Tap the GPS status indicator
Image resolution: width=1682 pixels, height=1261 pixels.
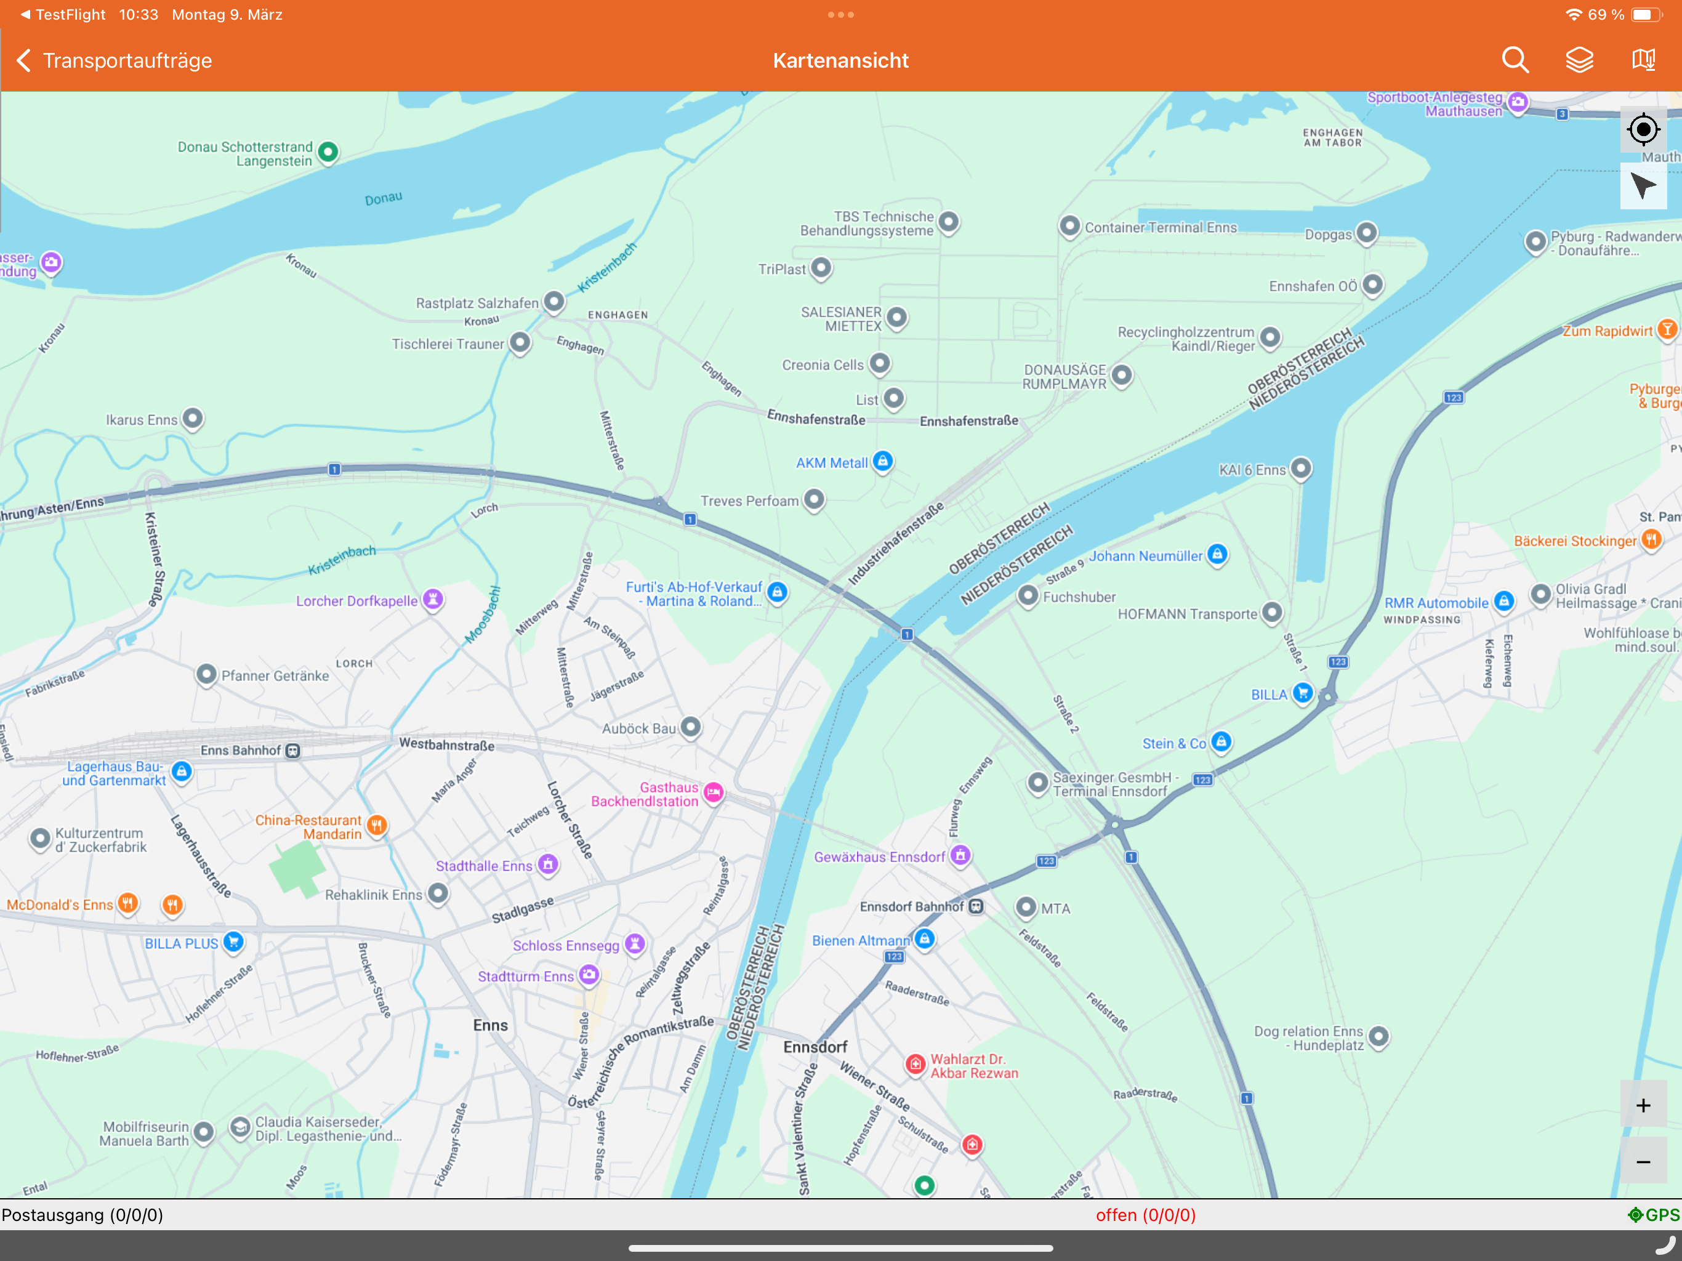pos(1653,1215)
